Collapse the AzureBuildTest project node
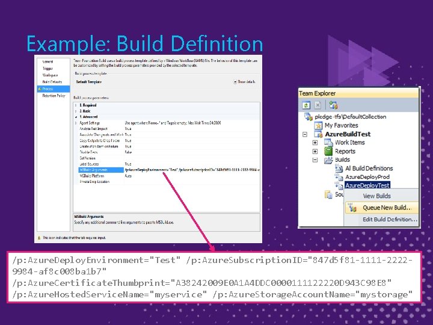 pos(305,134)
